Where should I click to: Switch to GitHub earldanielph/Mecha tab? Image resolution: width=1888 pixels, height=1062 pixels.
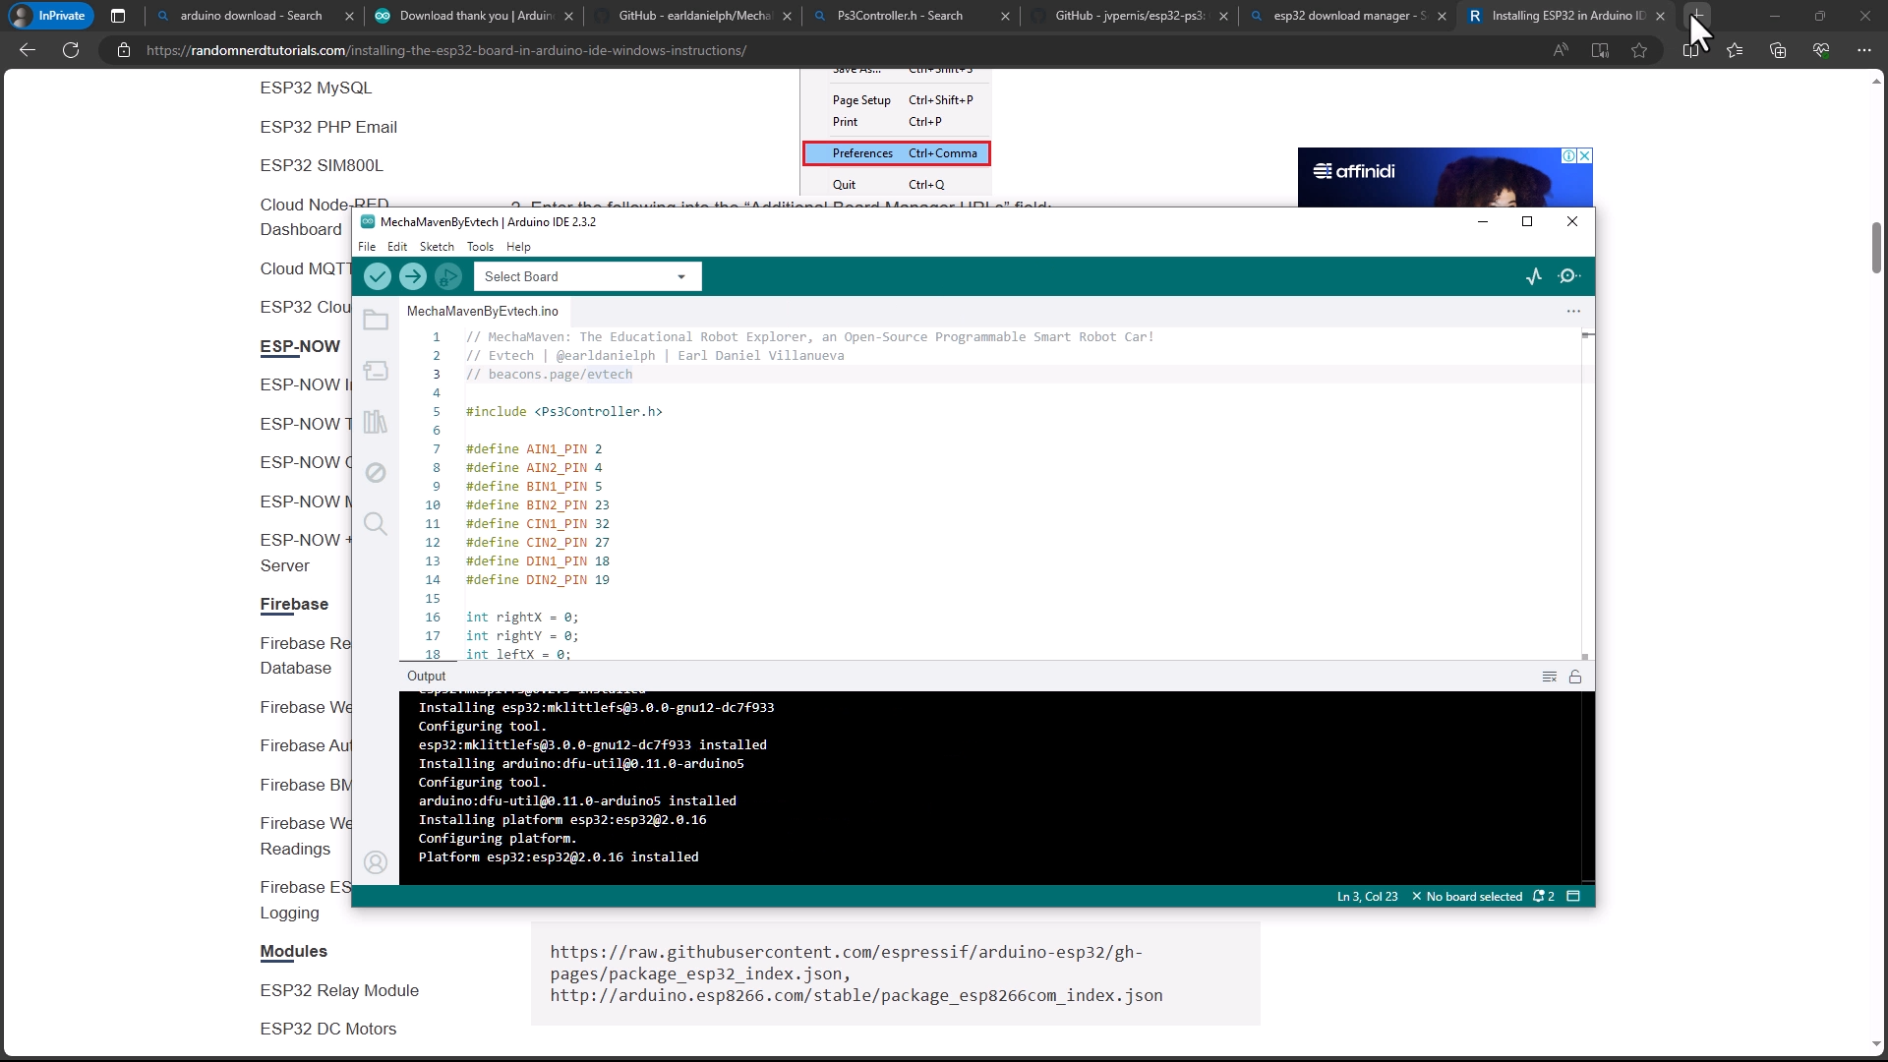click(694, 16)
